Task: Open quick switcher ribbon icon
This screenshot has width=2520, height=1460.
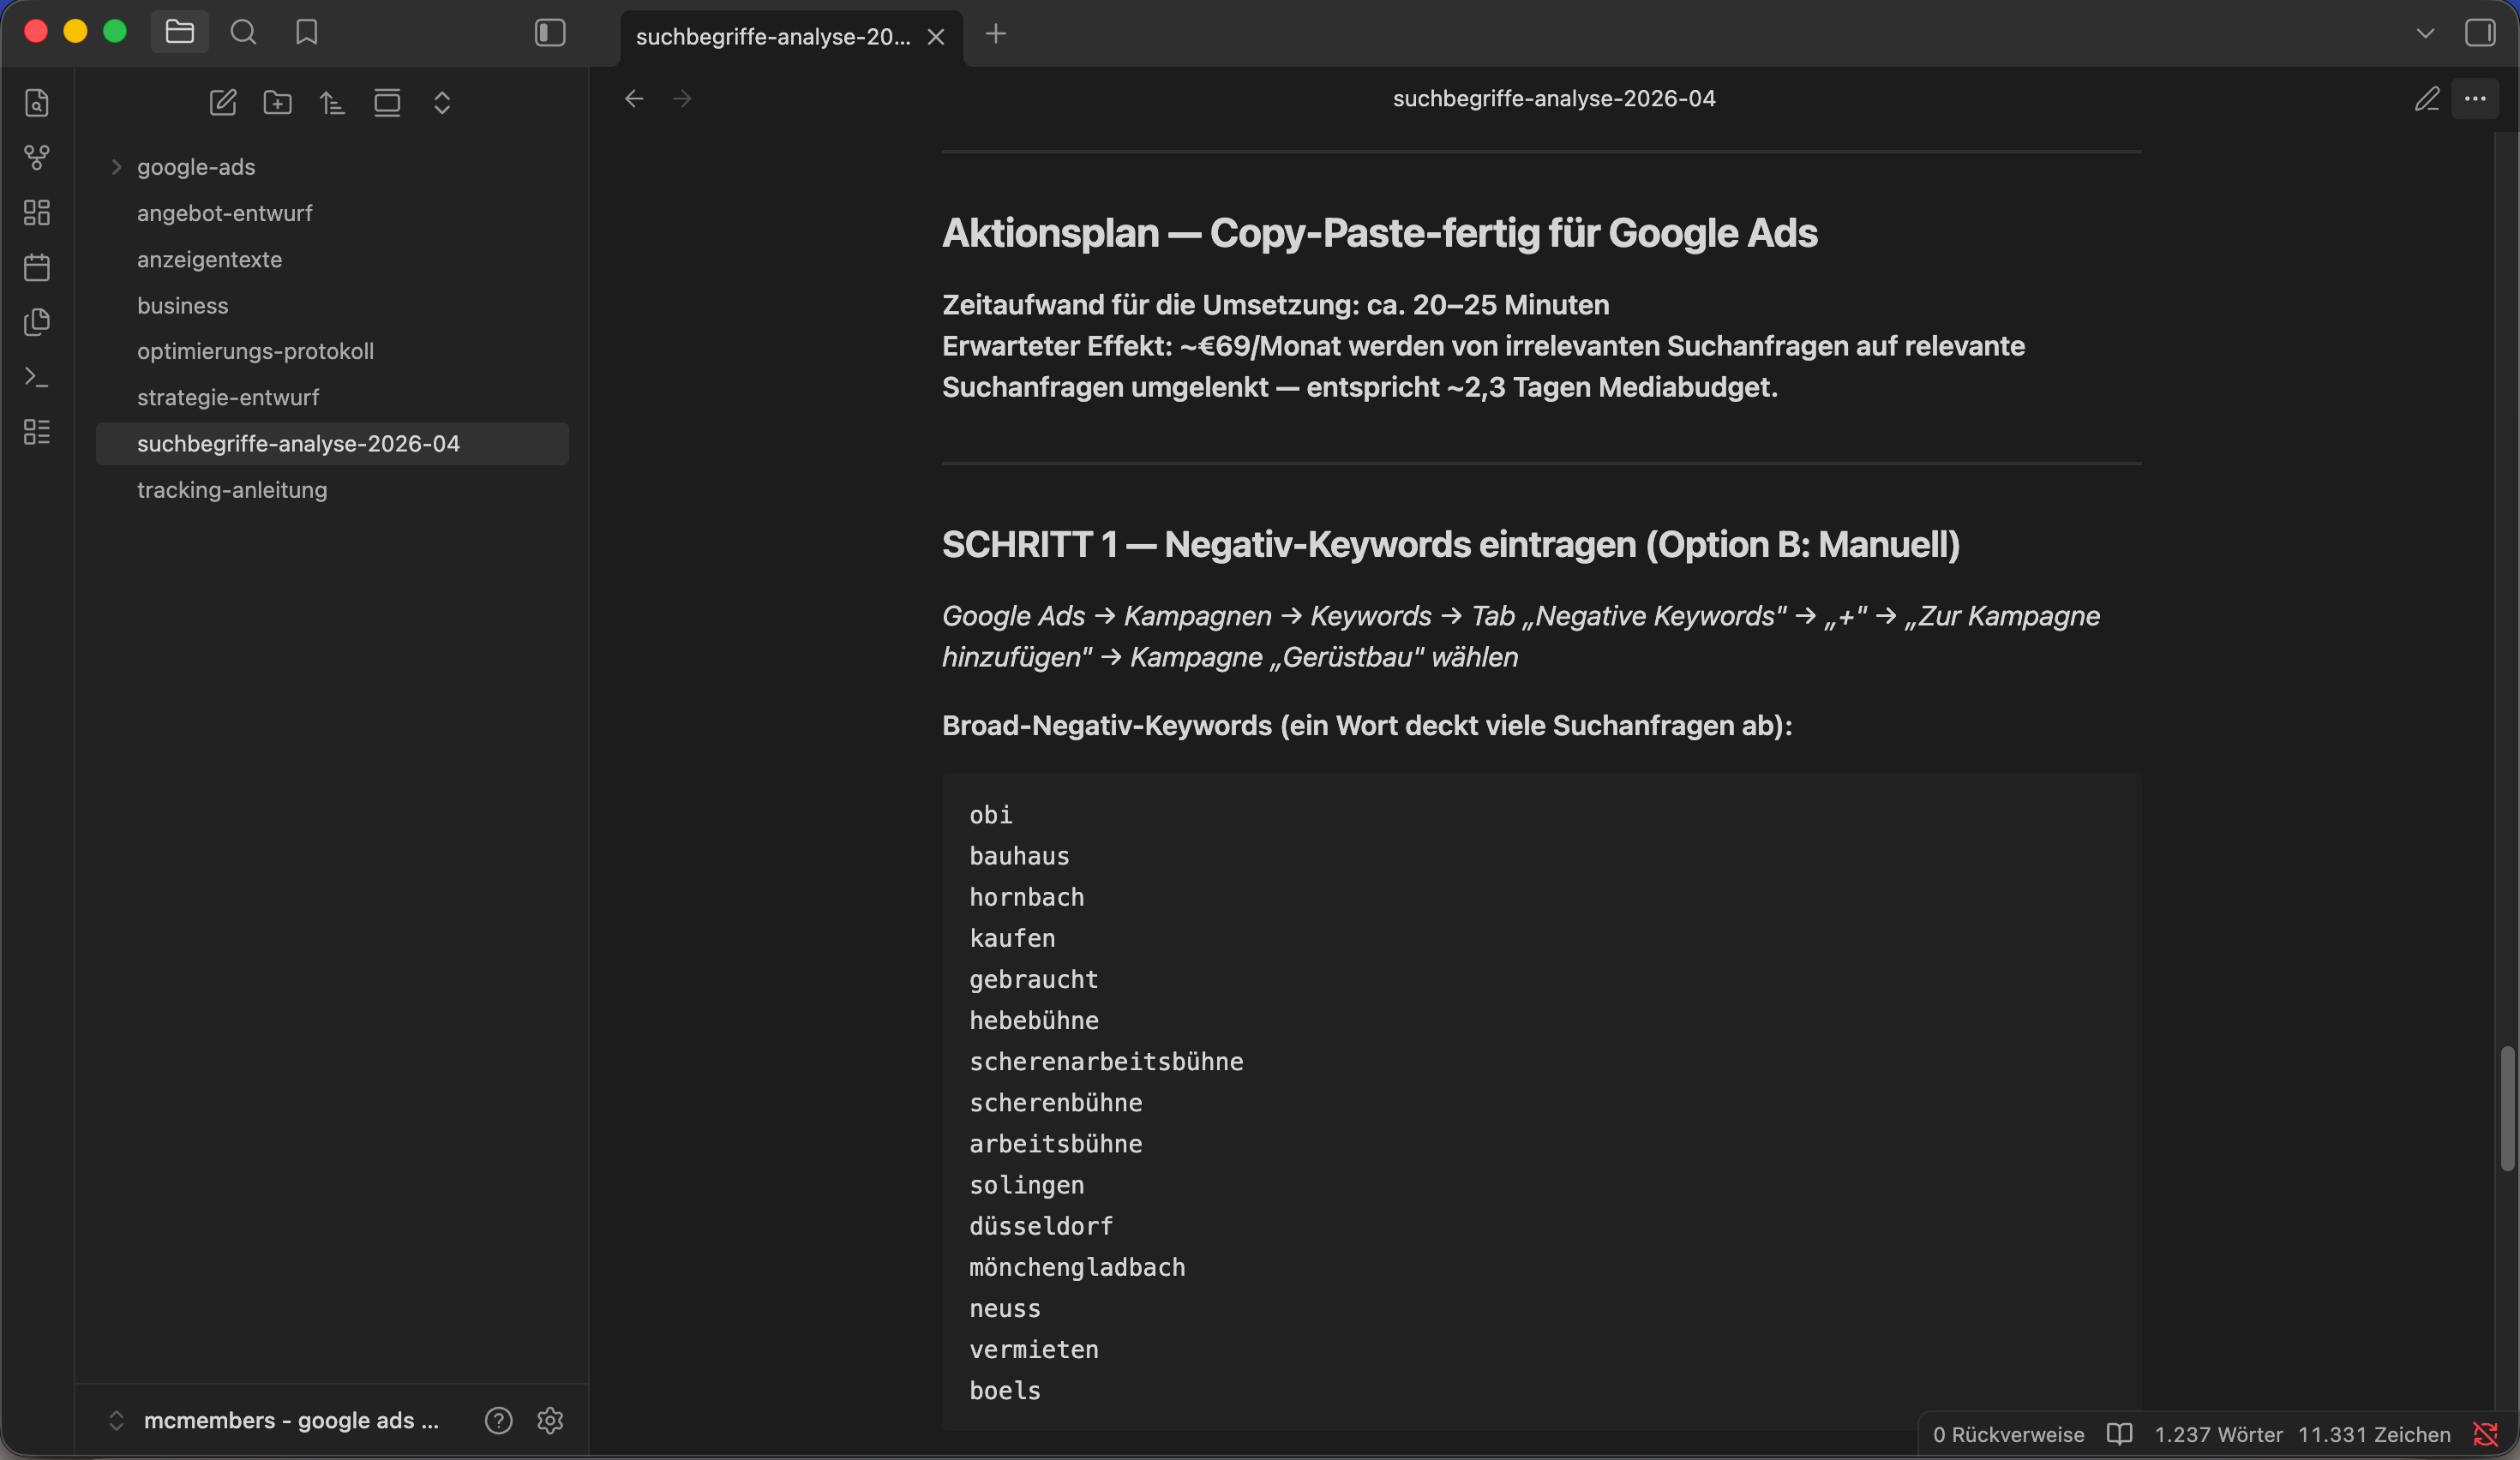Action: [37, 102]
